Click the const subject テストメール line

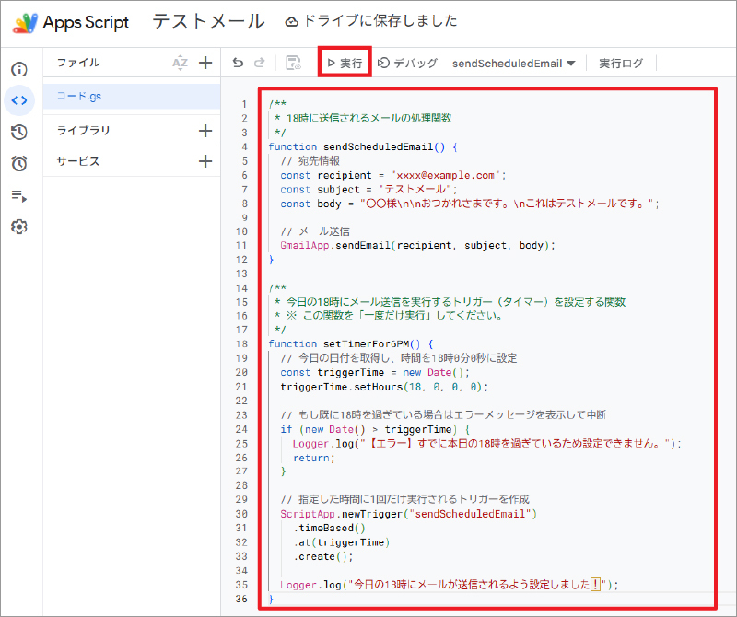coord(369,190)
